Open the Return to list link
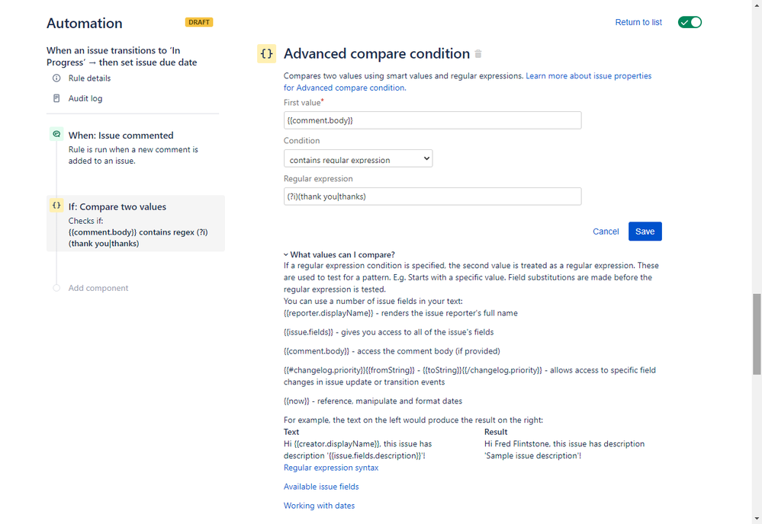This screenshot has width=762, height=524. [x=638, y=22]
